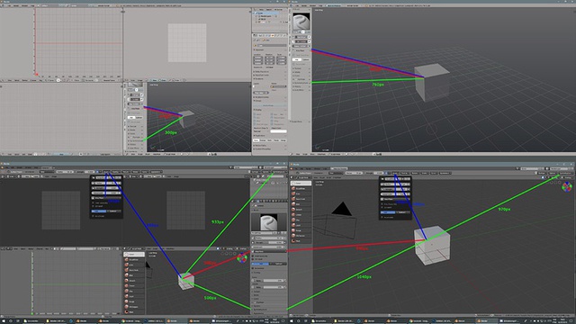Select highlighted active brush in bottom-right window brush list
This screenshot has height=324, width=576.
(x=301, y=184)
